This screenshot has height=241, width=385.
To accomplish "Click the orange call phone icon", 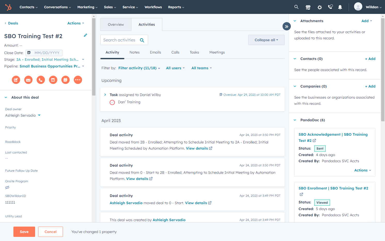I will click(x=41, y=80).
